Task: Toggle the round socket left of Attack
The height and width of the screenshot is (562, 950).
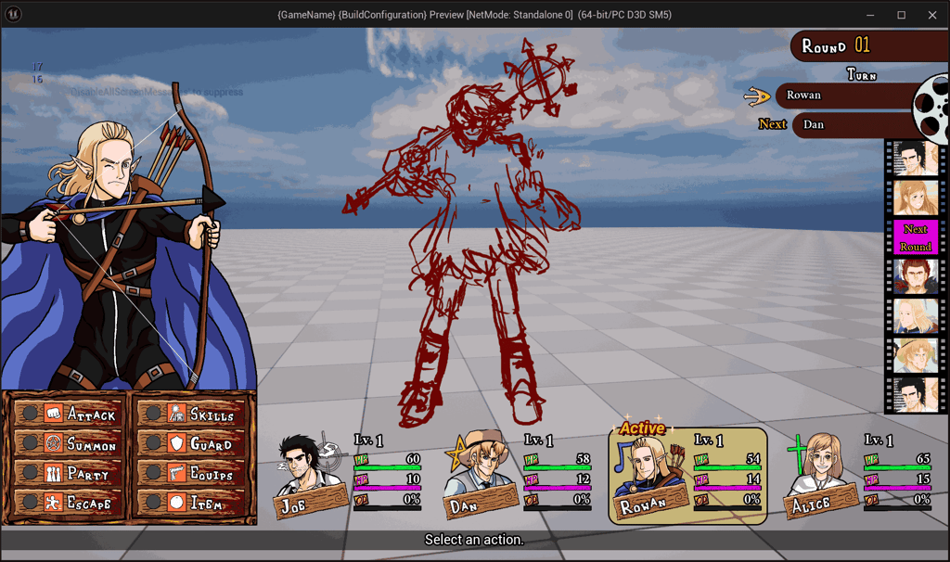Action: tap(30, 413)
